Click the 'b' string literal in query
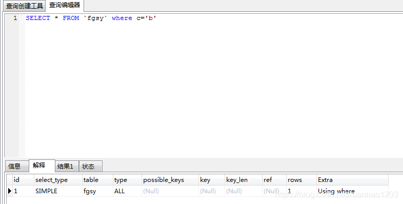Screen dimensions: 403x204 (151, 18)
